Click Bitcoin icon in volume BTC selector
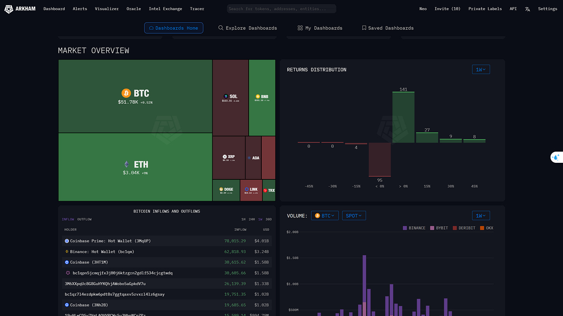 [x=317, y=216]
